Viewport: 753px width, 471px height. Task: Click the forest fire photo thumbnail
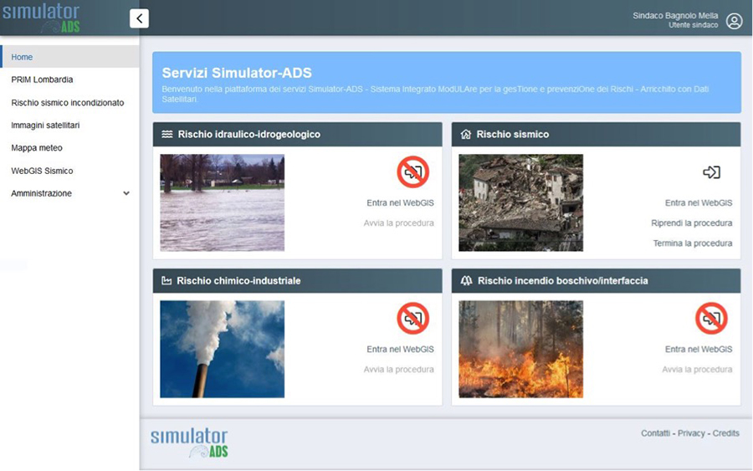click(521, 349)
